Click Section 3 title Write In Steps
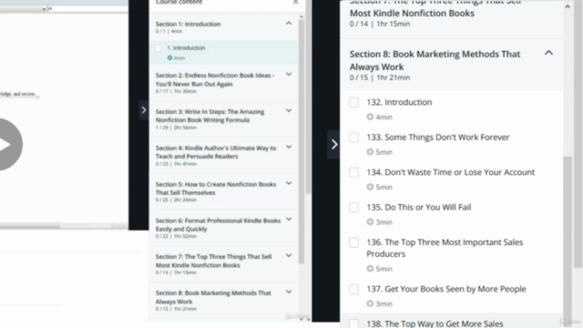Image resolution: width=583 pixels, height=328 pixels. [210, 116]
